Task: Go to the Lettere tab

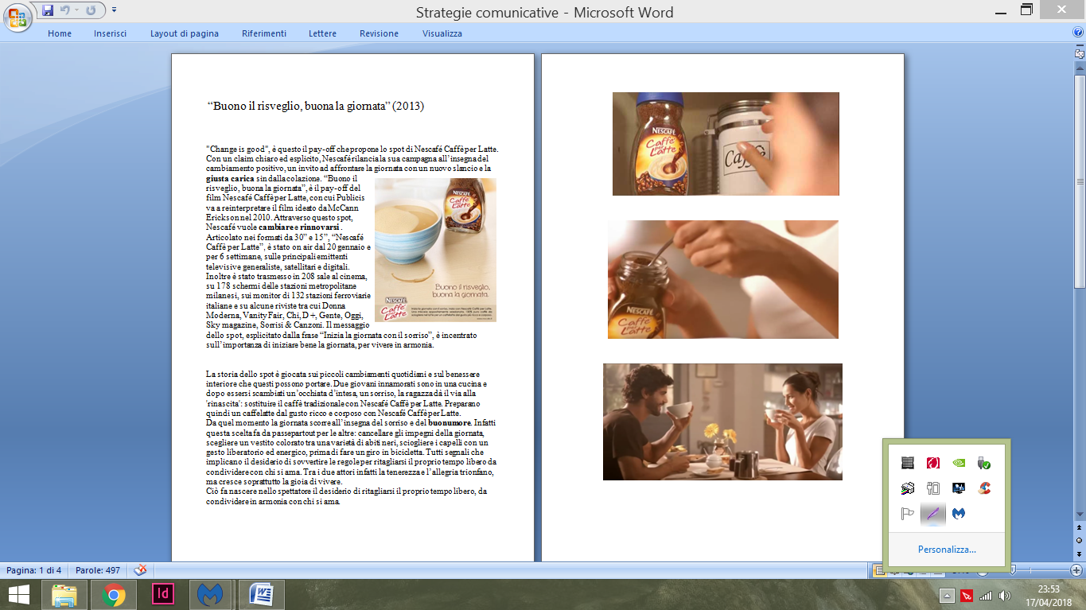Action: pyautogui.click(x=322, y=33)
